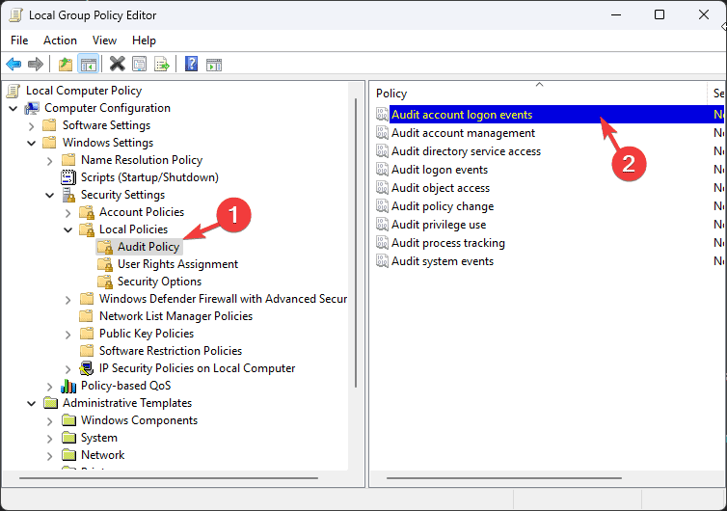Image resolution: width=727 pixels, height=511 pixels.
Task: Maximize the Local Group Policy Editor window
Action: point(660,14)
